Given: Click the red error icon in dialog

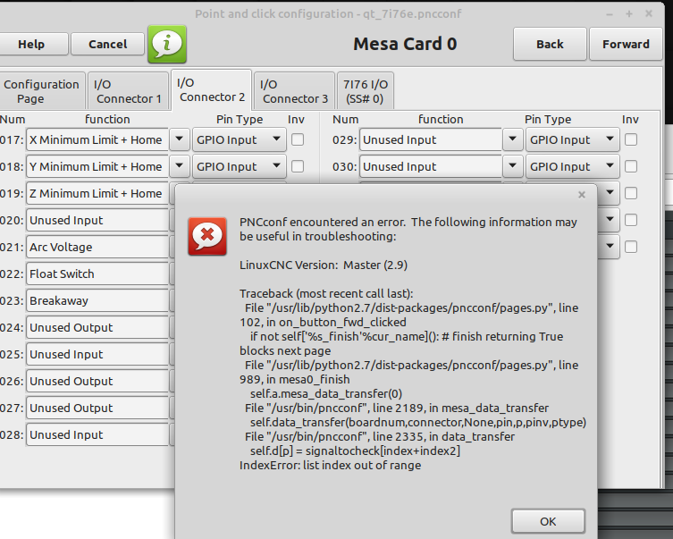Looking at the screenshot, I should [x=206, y=236].
